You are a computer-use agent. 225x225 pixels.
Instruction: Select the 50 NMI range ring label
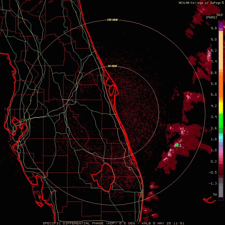point(112,66)
